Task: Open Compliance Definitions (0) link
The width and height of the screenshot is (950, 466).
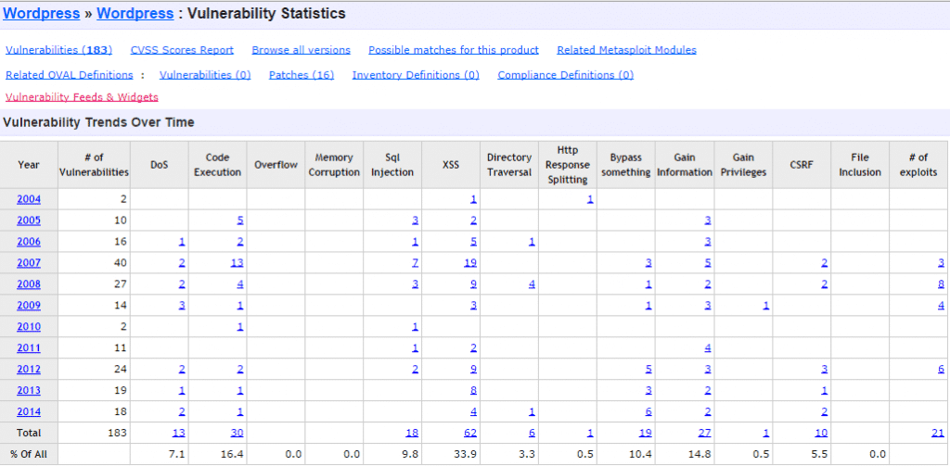Action: [x=565, y=75]
